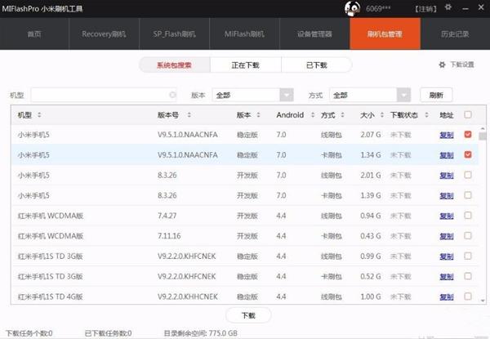Click the 下载任务个数:0 status text
This screenshot has height=339, width=490.
(x=29, y=333)
